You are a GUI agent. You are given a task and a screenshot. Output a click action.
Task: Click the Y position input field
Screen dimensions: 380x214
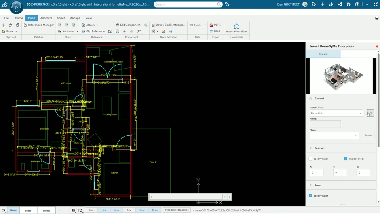click(340, 172)
